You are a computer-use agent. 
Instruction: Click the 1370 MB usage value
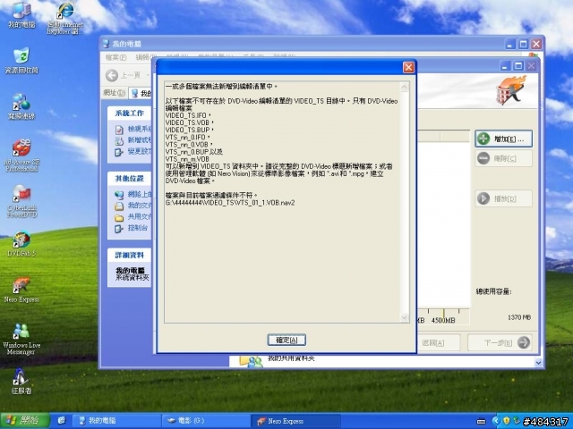click(519, 318)
